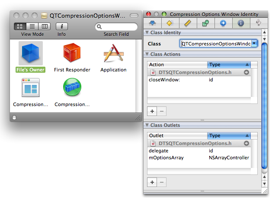Click the inspector vertical scrollbar
Screen dimensions: 272x200
coord(265,104)
